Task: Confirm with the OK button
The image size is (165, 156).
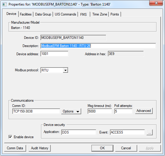Action: click(x=102, y=148)
